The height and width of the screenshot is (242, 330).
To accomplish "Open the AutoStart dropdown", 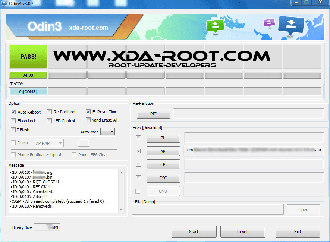I will click(107, 132).
